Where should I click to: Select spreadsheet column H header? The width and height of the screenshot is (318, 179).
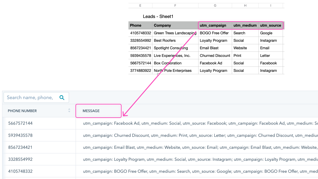tap(245, 6)
